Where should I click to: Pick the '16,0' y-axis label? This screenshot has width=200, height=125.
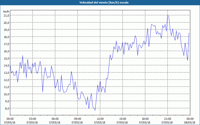point(6,51)
